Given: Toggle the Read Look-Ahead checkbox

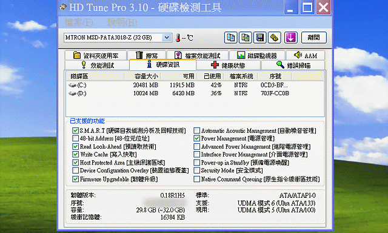Looking at the screenshot, I should 75,147.
